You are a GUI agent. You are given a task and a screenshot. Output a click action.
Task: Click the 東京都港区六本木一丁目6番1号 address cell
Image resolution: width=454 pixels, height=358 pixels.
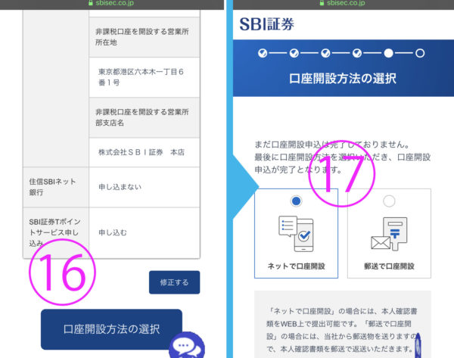click(145, 77)
